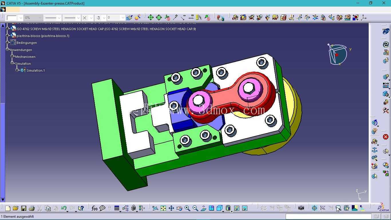Open the line type dropdown
The image size is (391, 220).
pyautogui.click(x=78, y=18)
